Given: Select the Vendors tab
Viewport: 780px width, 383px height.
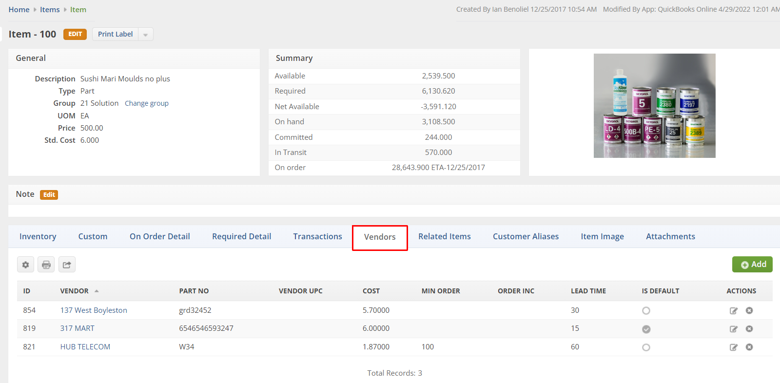Looking at the screenshot, I should [380, 237].
